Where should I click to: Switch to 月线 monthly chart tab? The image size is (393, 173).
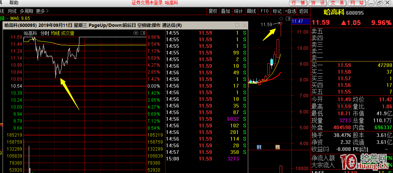tap(12, 11)
